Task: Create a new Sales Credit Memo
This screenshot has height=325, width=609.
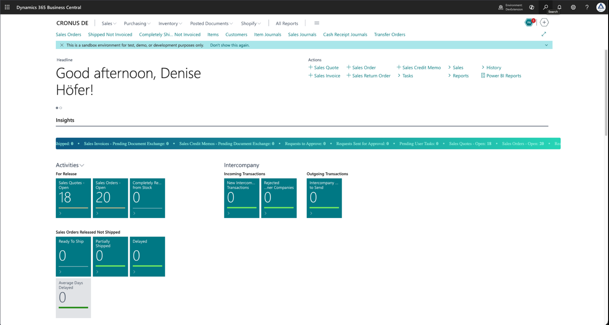Action: (x=419, y=68)
